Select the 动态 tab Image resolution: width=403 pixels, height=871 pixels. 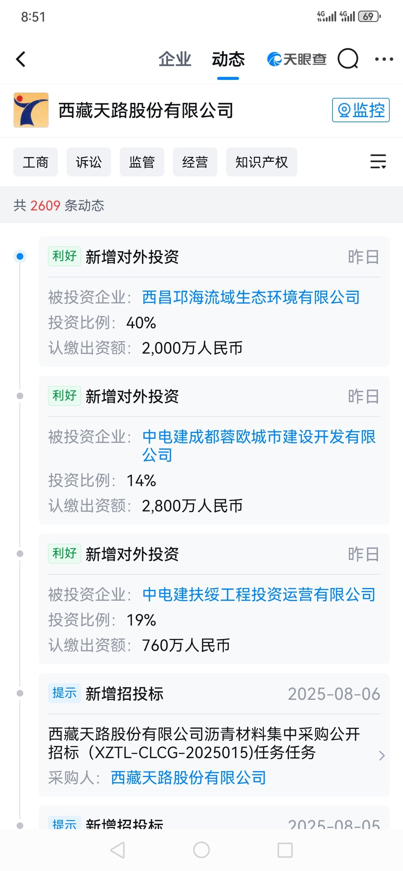pos(228,59)
